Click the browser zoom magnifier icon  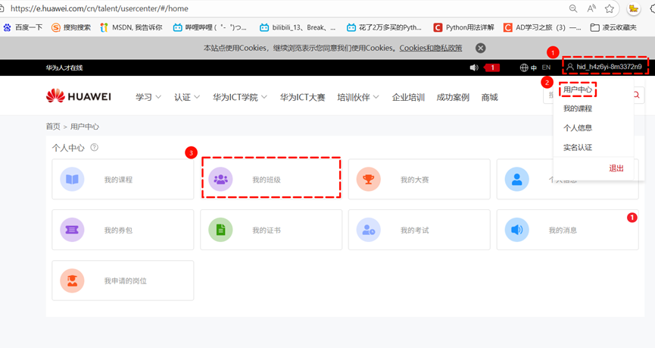[x=573, y=8]
